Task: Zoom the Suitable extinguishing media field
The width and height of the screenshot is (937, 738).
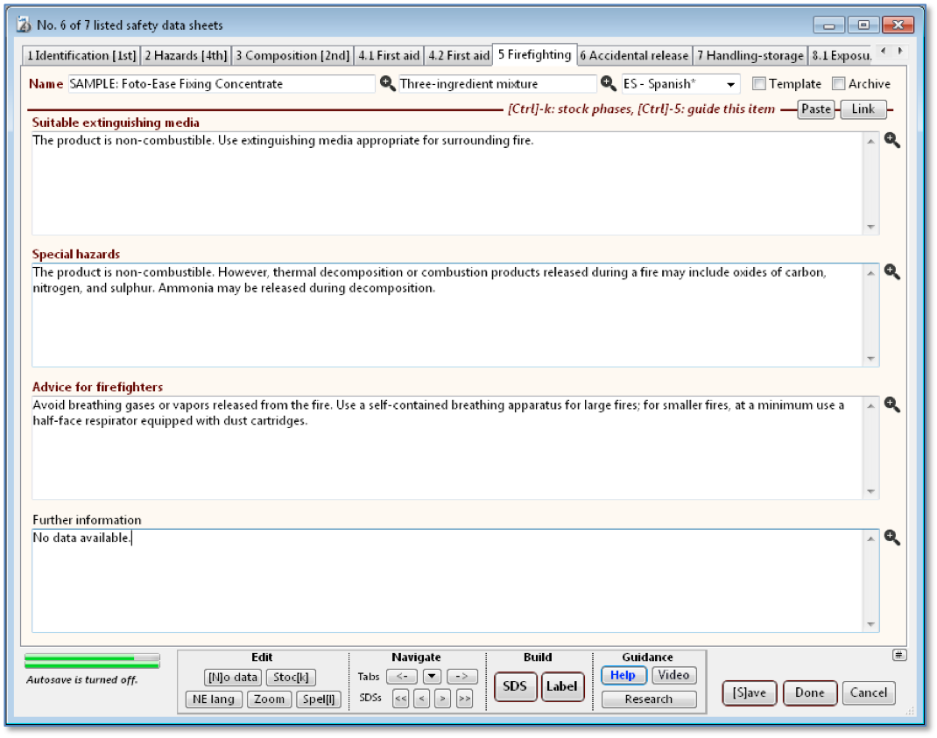Action: [x=892, y=140]
